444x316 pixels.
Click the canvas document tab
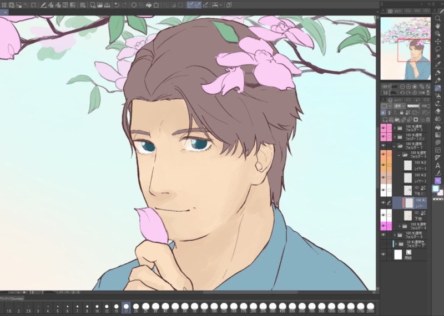click(4, 12)
